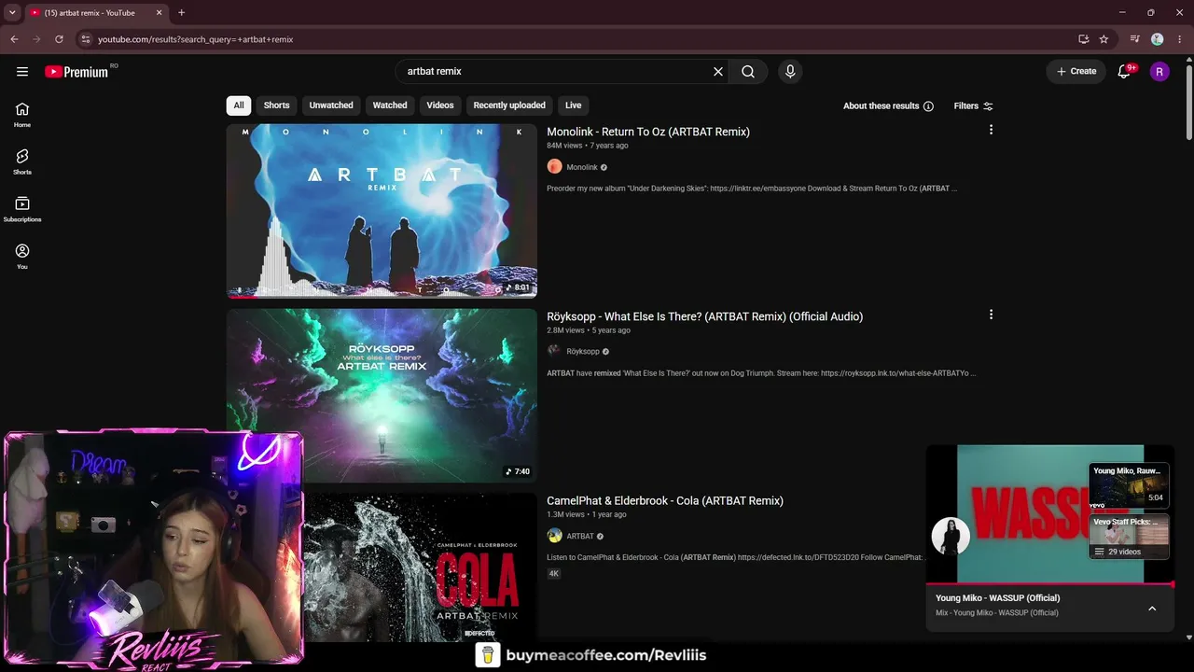This screenshot has width=1194, height=672.
Task: Reload the YouTube results page
Action: point(59,39)
